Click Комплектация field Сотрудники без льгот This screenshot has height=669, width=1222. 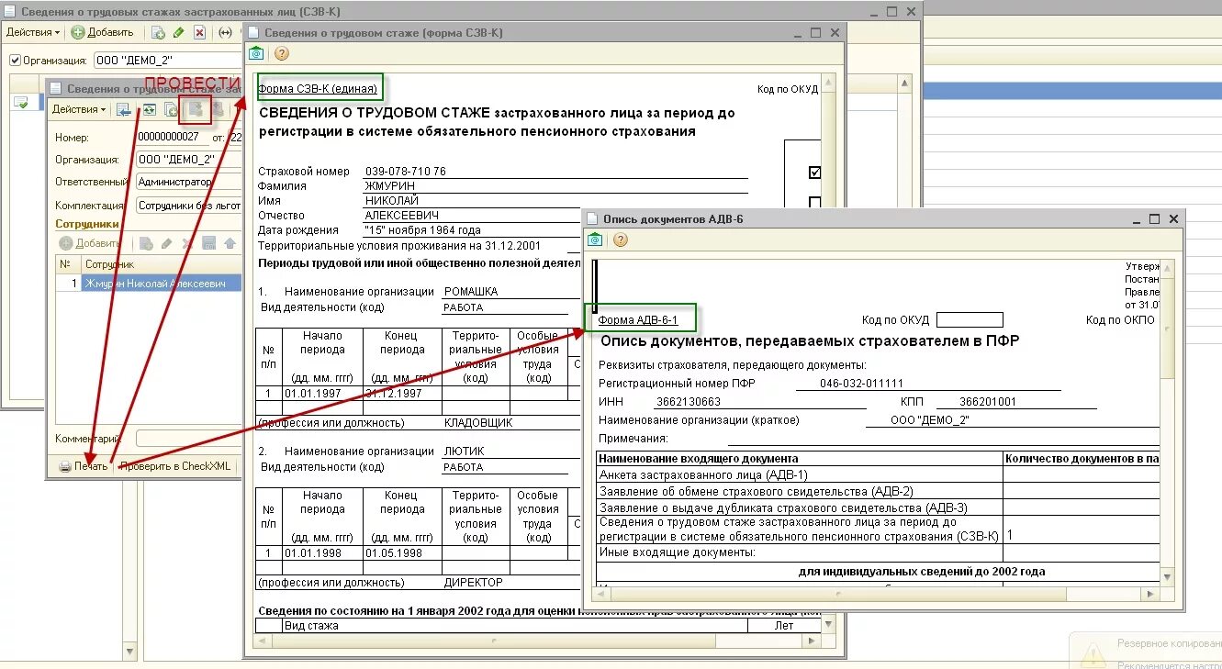(x=188, y=206)
